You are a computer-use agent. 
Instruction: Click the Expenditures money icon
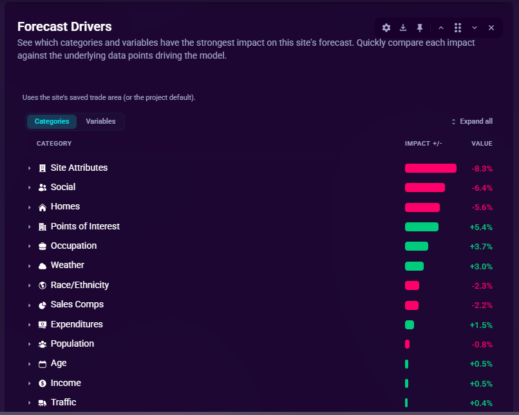coord(42,325)
